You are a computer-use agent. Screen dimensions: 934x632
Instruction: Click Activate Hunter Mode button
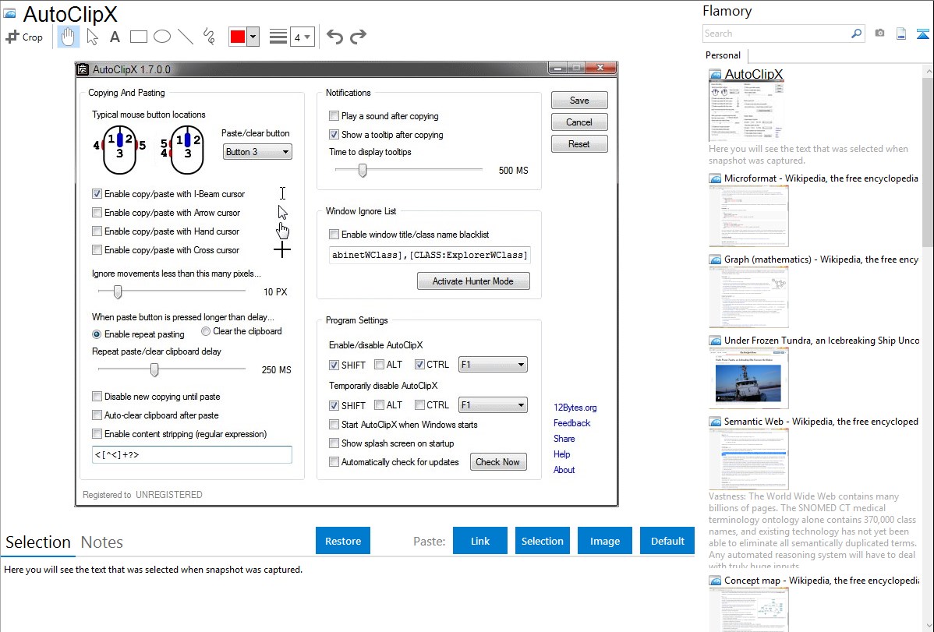click(x=473, y=281)
